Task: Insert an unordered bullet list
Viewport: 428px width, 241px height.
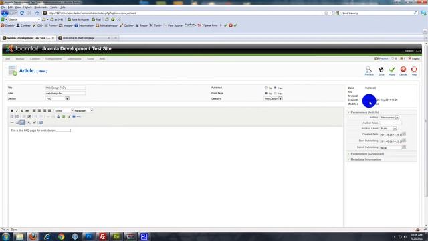Action: 12,116
